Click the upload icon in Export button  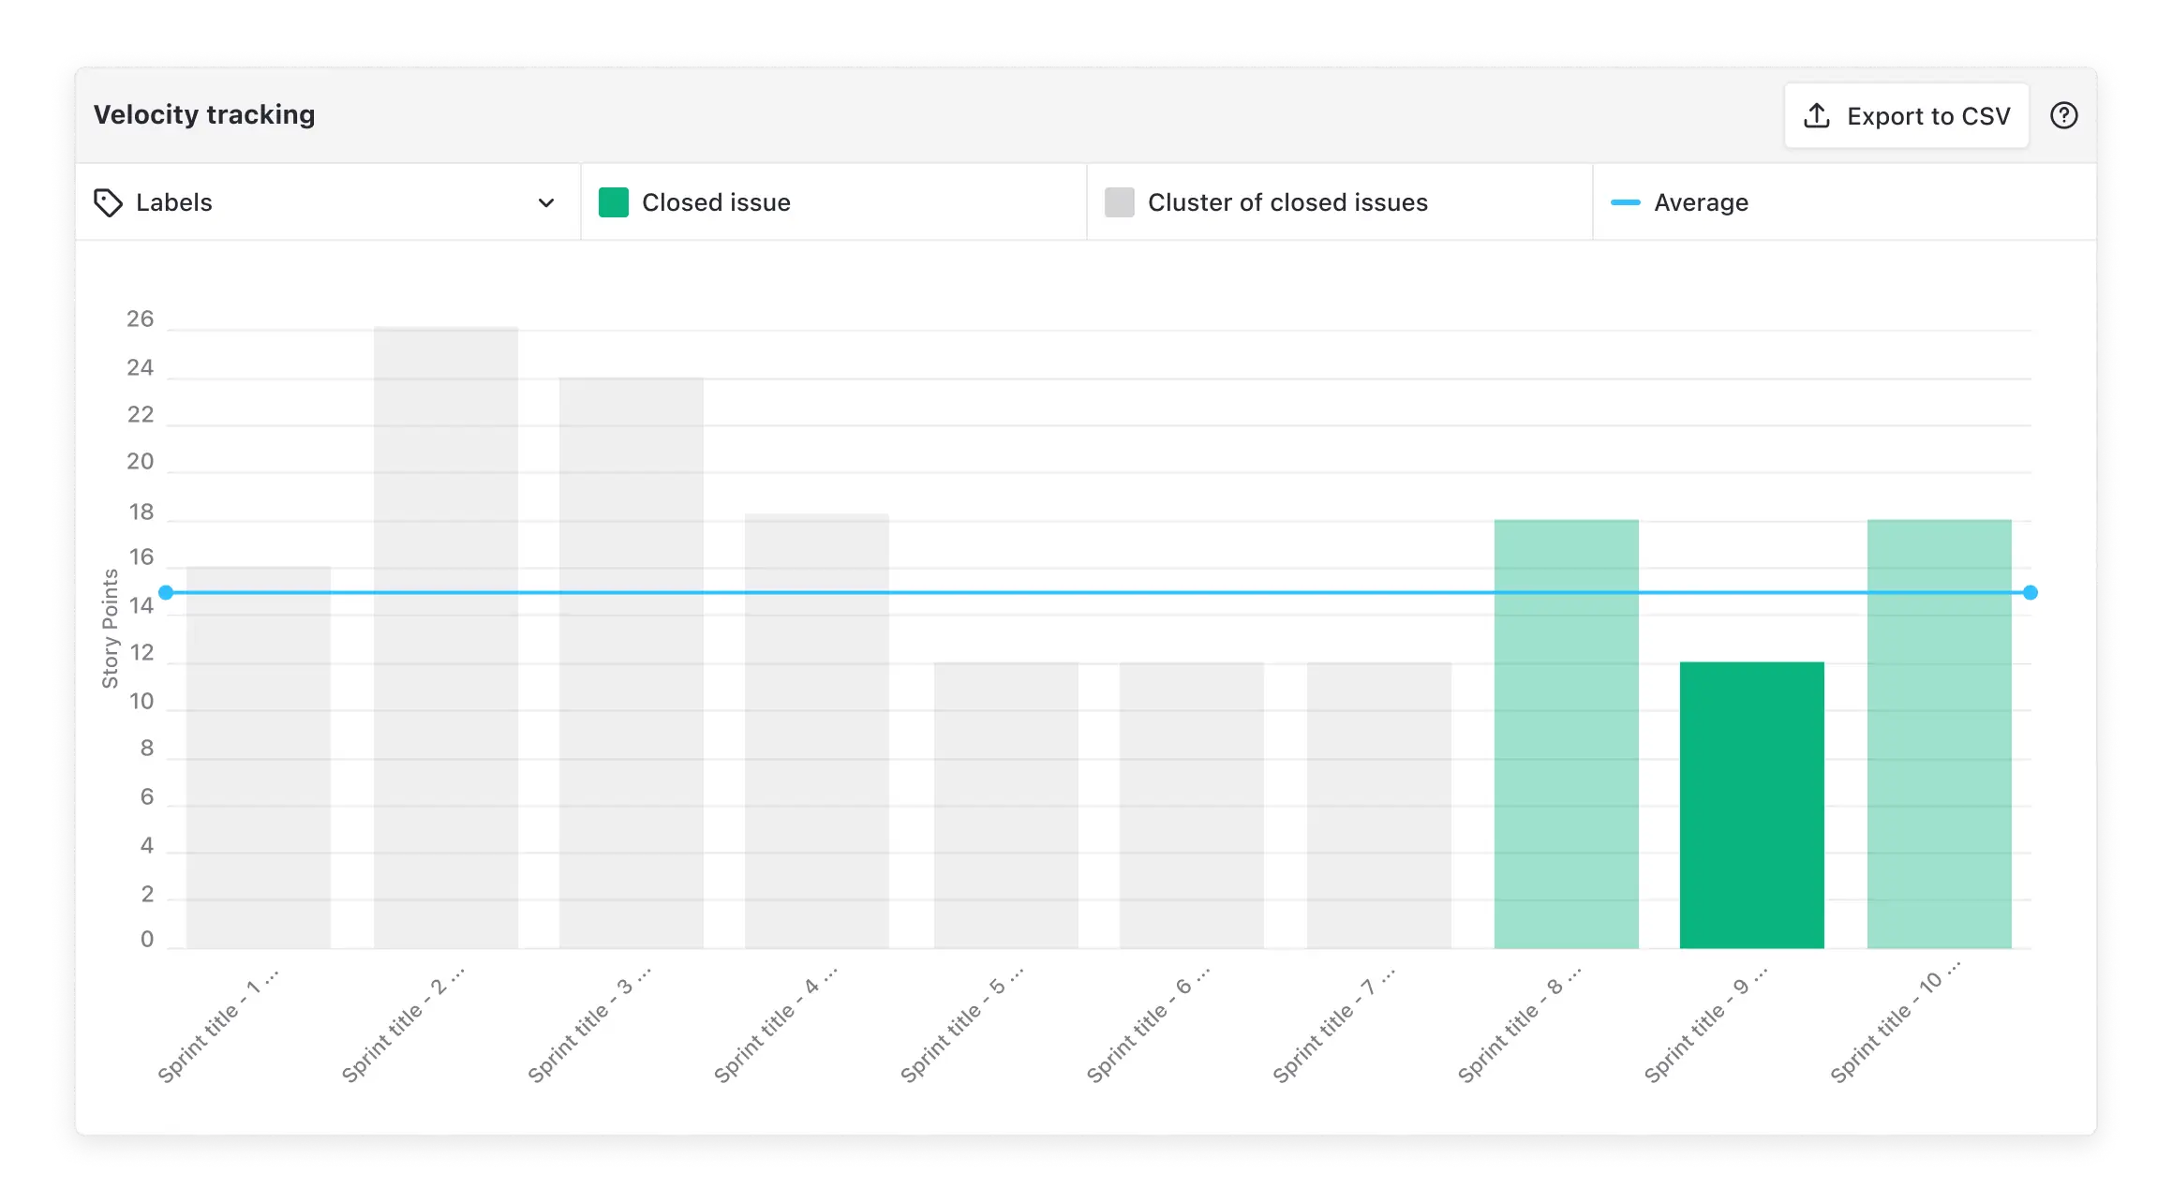pos(1816,115)
